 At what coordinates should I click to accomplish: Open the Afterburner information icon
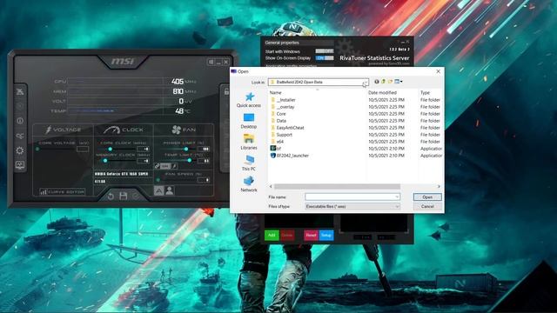[20, 121]
